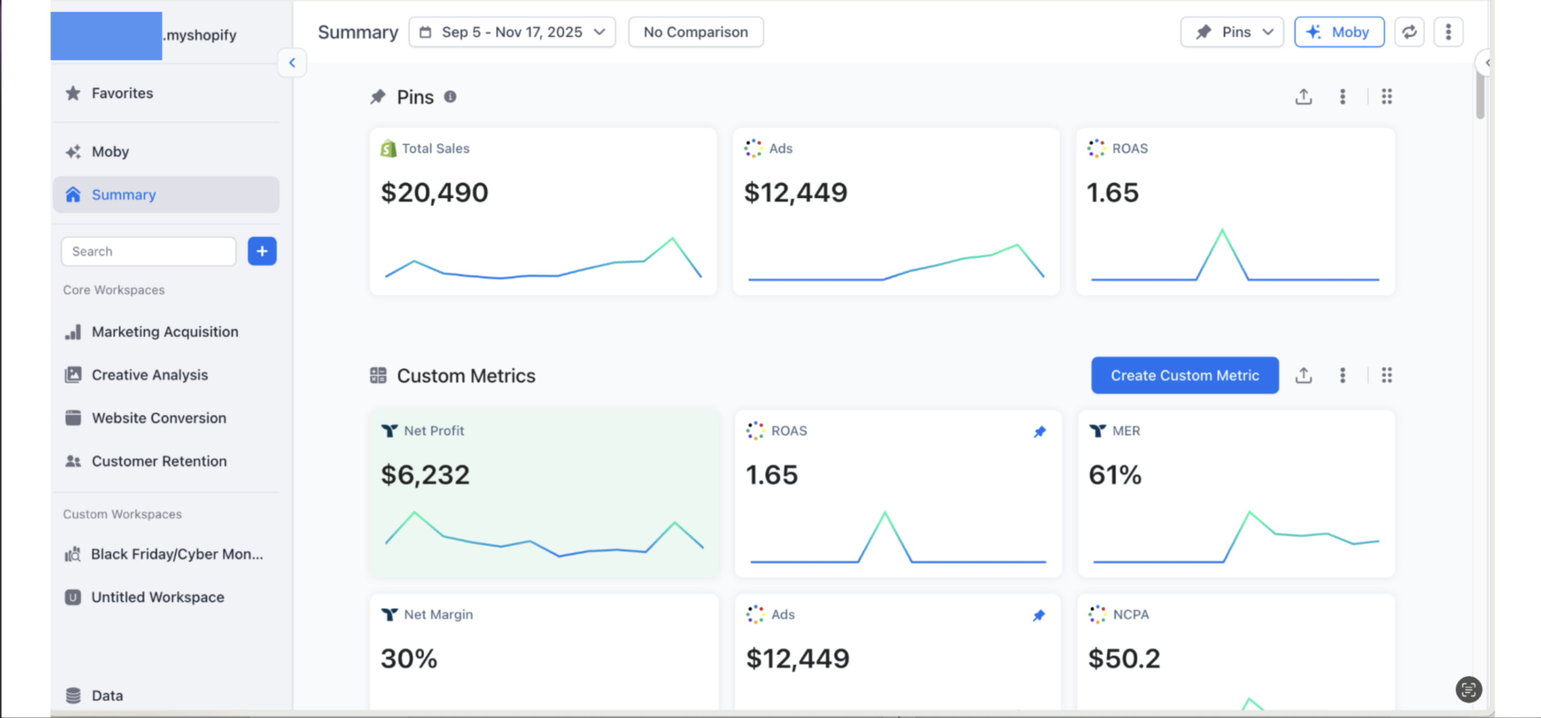Click the grid layout icon in Pins section

point(1386,96)
